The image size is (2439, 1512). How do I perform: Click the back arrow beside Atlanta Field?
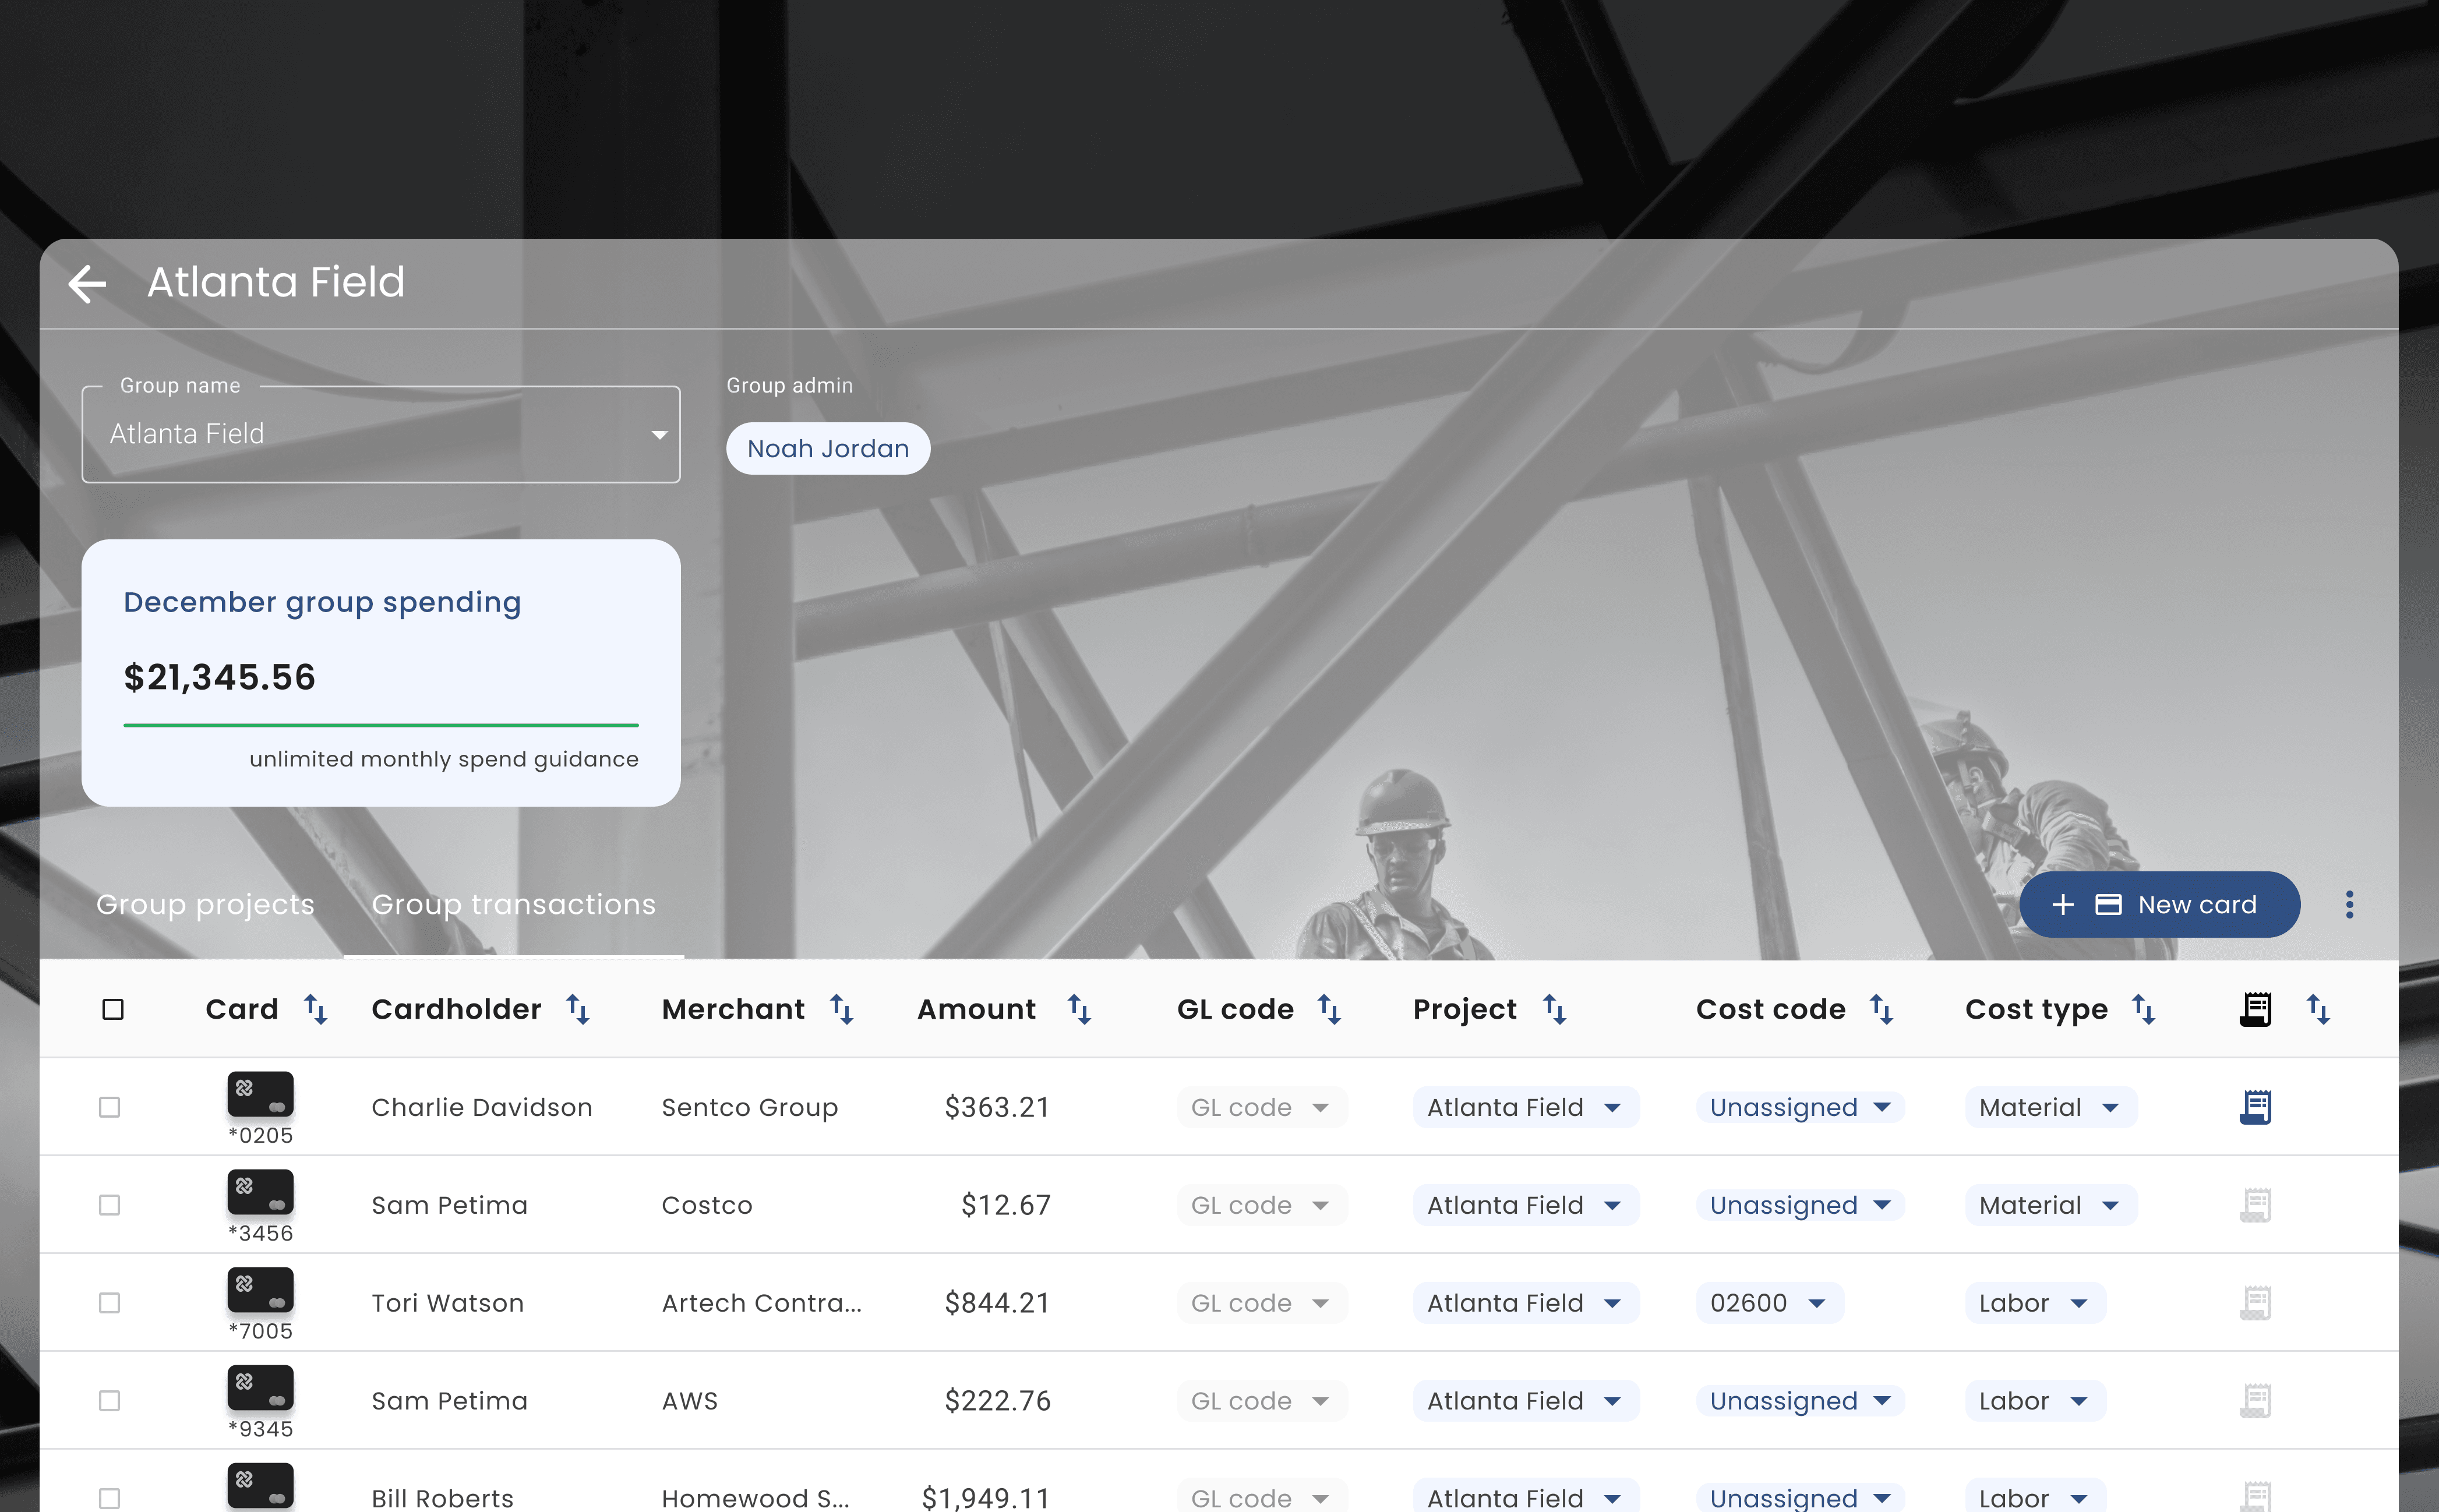click(x=88, y=284)
